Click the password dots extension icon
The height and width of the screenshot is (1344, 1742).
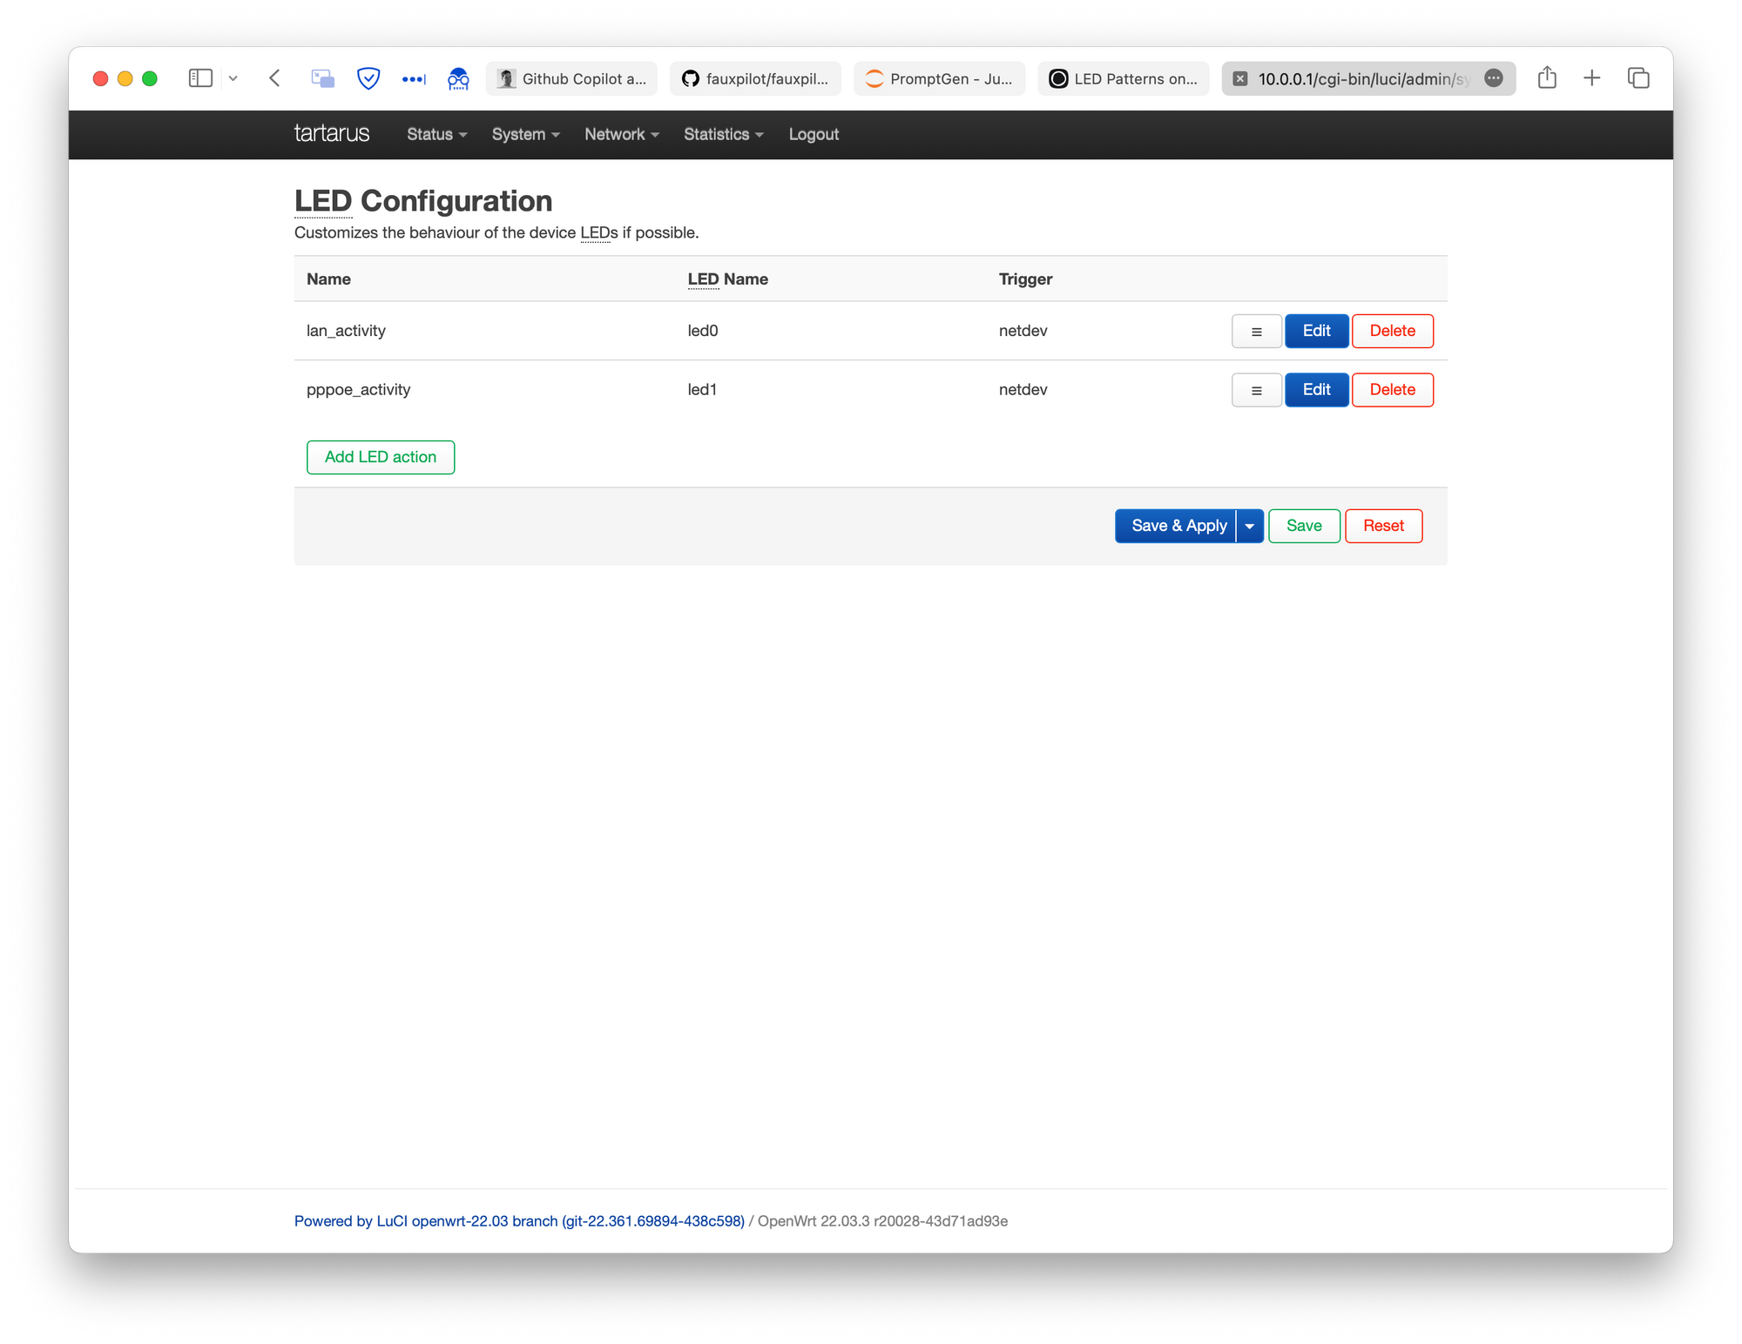[414, 79]
